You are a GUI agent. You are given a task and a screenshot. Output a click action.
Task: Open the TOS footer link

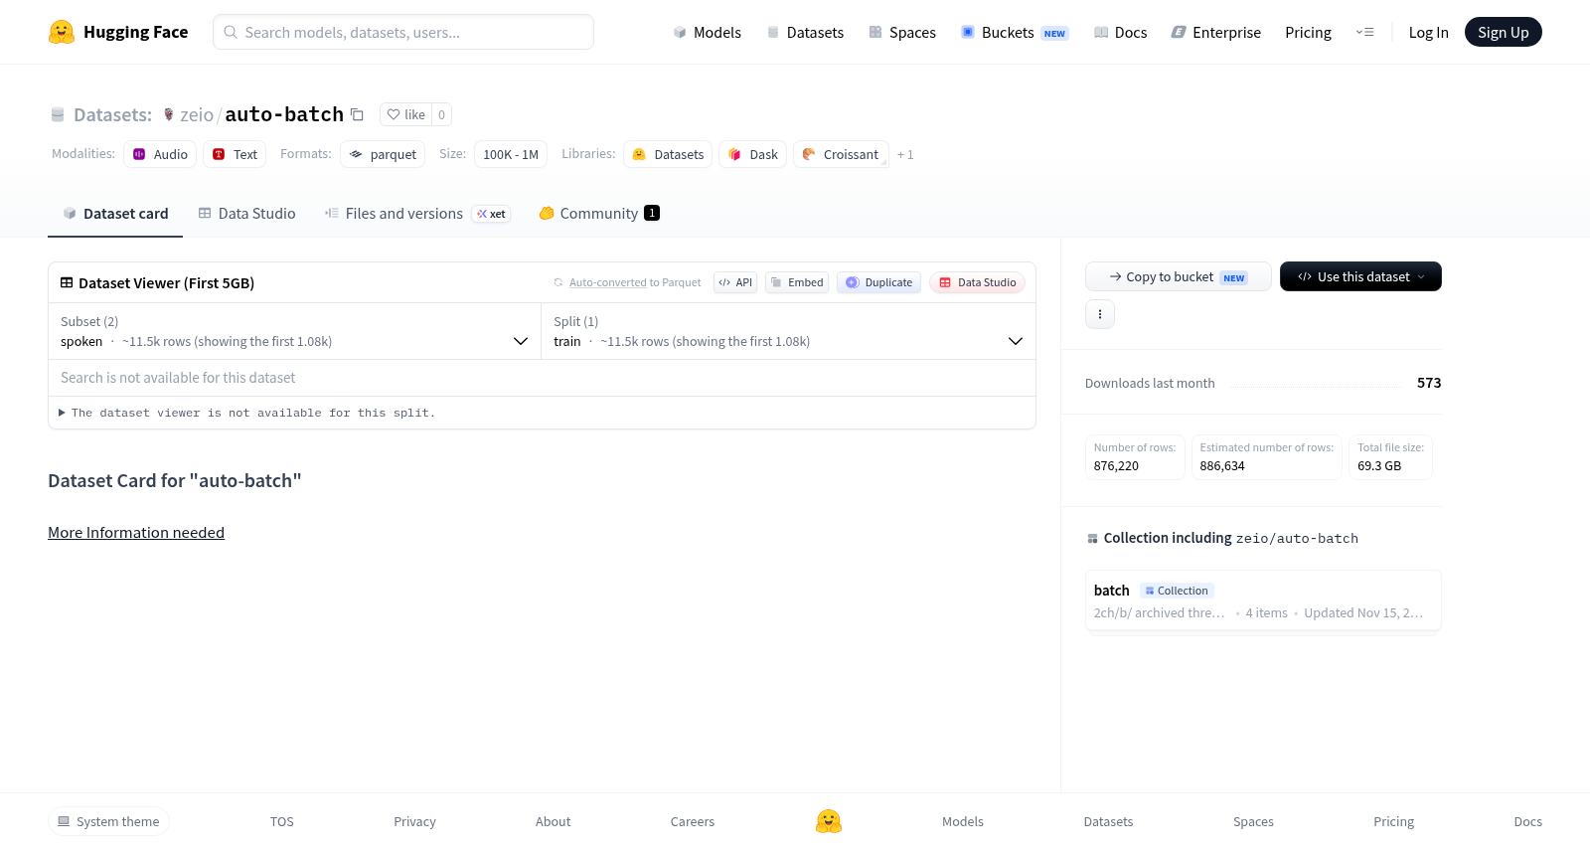pyautogui.click(x=282, y=821)
